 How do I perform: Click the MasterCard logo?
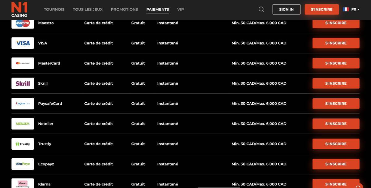(23, 63)
